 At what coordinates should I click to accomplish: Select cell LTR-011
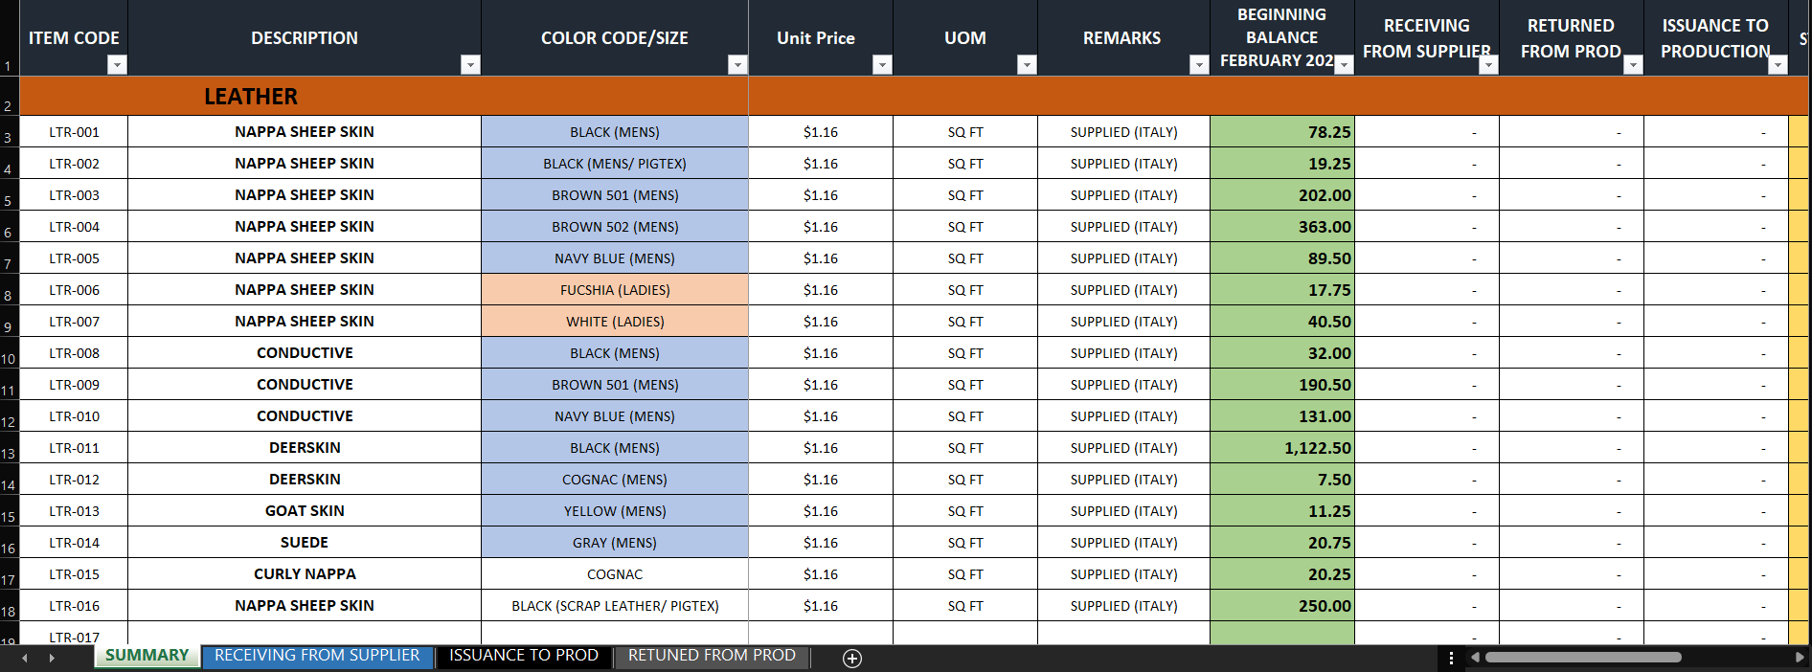click(74, 448)
